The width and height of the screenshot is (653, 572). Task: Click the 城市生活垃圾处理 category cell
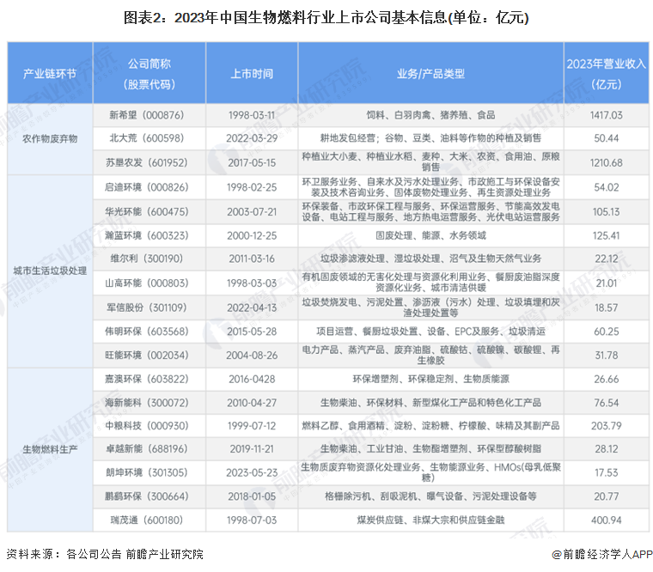tap(50, 271)
